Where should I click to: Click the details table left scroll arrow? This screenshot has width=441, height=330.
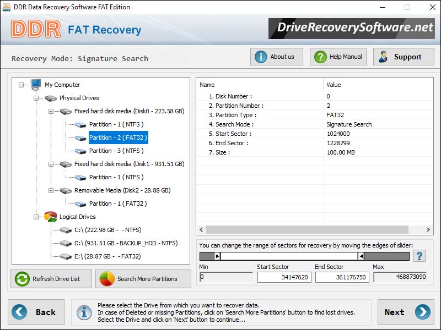201,229
